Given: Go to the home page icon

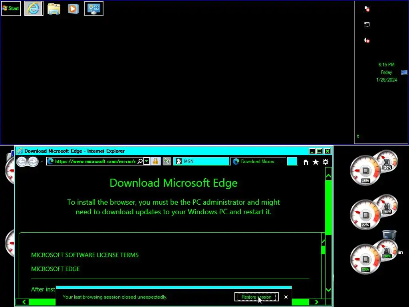Looking at the screenshot, I should pos(306,162).
